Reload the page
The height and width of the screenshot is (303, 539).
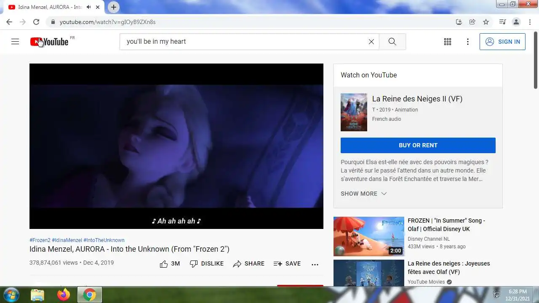(36, 22)
